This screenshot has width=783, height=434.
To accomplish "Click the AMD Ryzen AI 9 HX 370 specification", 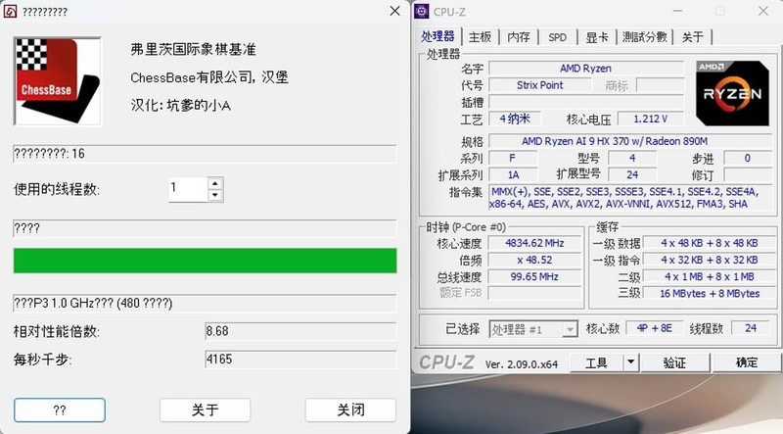I will [x=629, y=141].
